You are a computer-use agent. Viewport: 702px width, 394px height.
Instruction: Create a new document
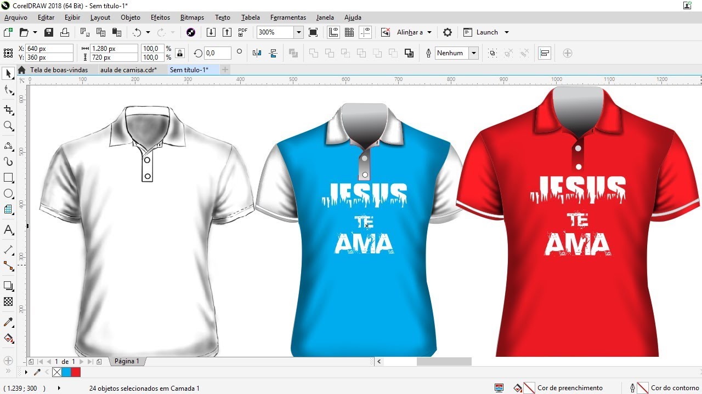pos(8,32)
